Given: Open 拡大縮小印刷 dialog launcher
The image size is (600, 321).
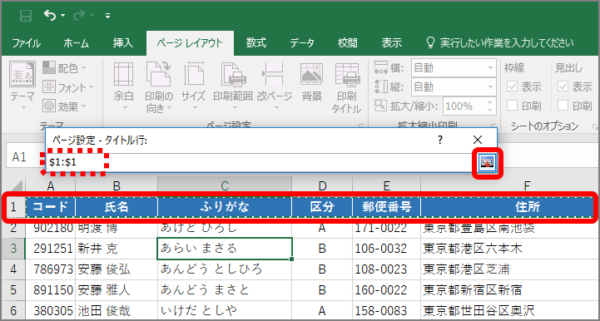Looking at the screenshot, I should [494, 126].
